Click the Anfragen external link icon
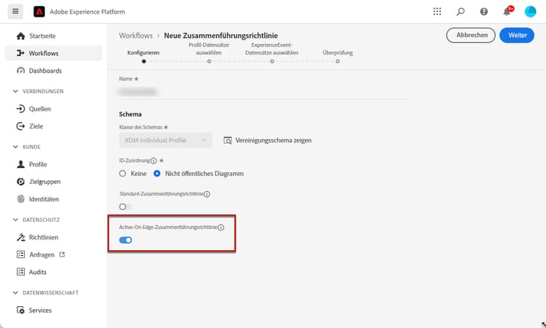 [x=62, y=255]
